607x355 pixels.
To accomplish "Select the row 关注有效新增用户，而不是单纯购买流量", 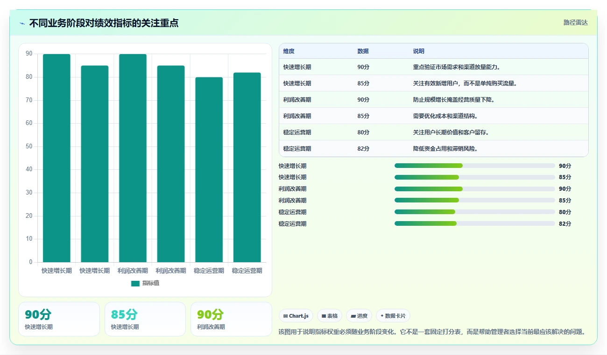I will (x=434, y=84).
